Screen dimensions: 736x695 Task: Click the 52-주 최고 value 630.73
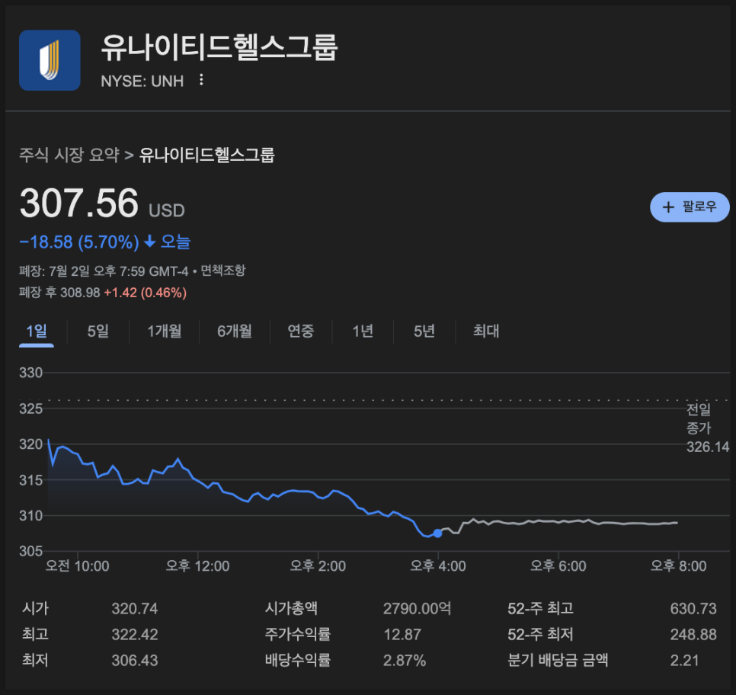pyautogui.click(x=693, y=609)
